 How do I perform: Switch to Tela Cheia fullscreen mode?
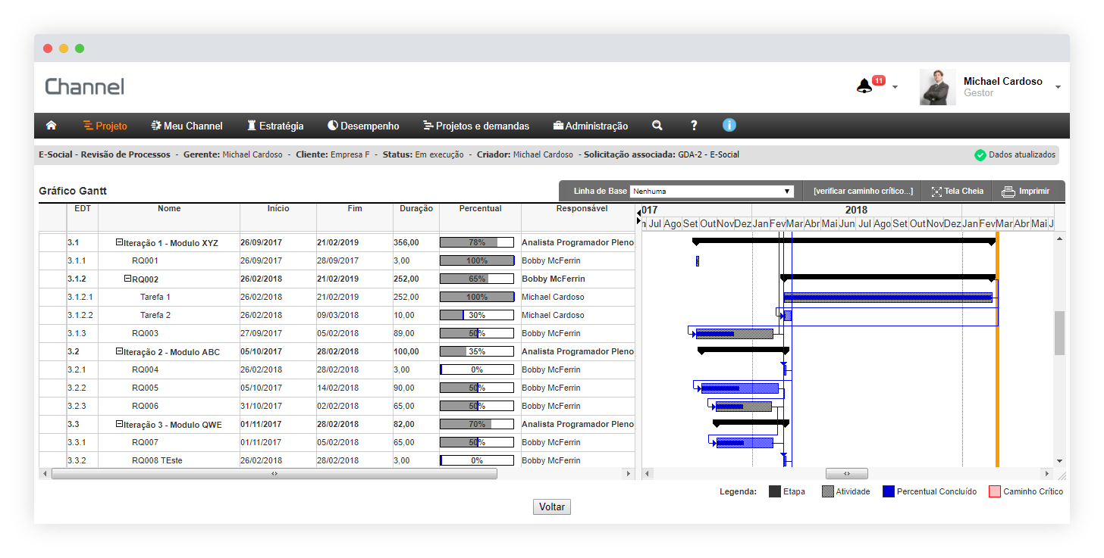pyautogui.click(x=957, y=192)
